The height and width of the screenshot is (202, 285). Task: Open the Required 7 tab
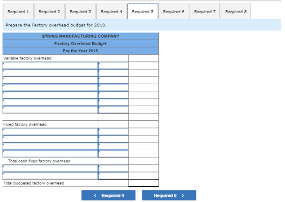pyautogui.click(x=205, y=12)
